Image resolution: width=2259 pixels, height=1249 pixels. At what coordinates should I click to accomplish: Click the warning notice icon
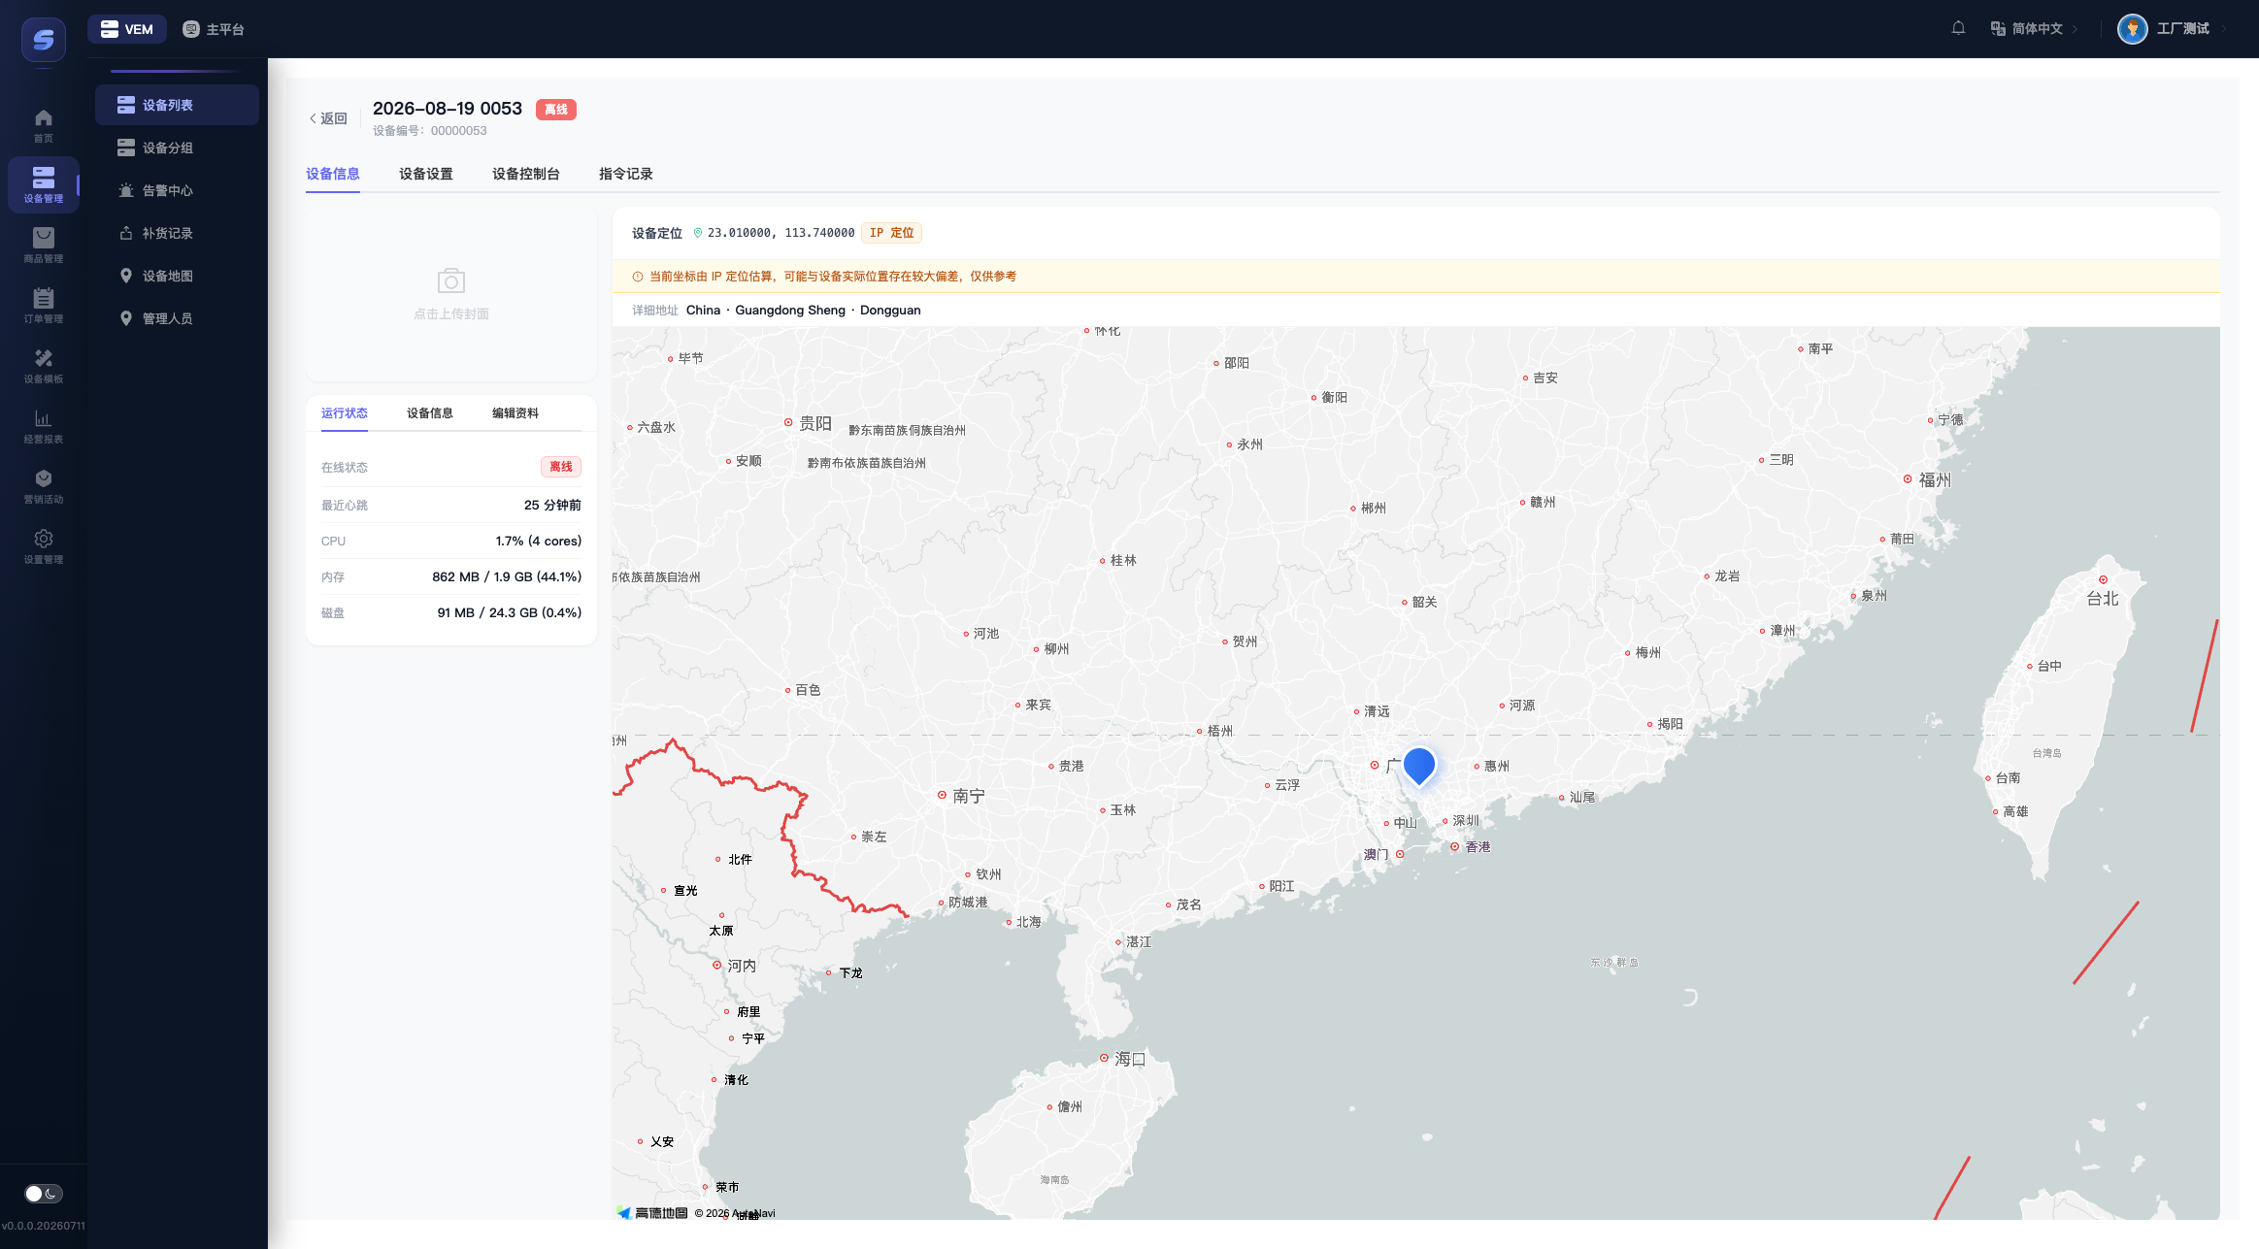[638, 277]
